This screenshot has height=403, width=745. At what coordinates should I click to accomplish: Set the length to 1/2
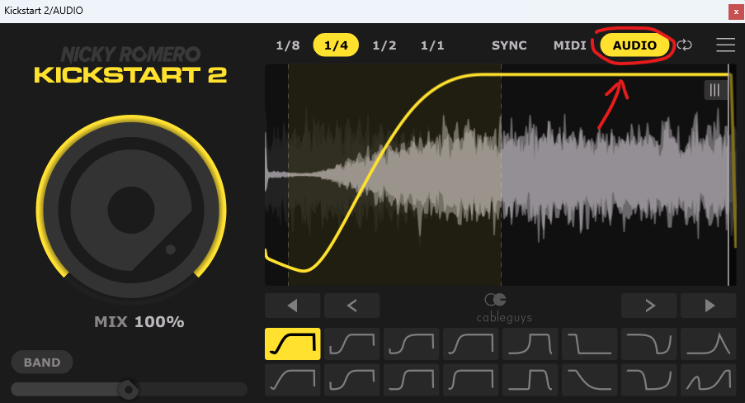pyautogui.click(x=384, y=45)
